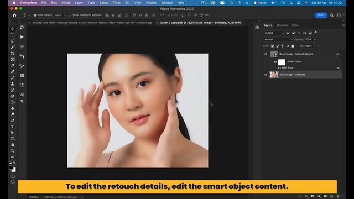Viewport: 354px width, 199px height.
Task: Go to the Home screen icon
Action: point(14,15)
